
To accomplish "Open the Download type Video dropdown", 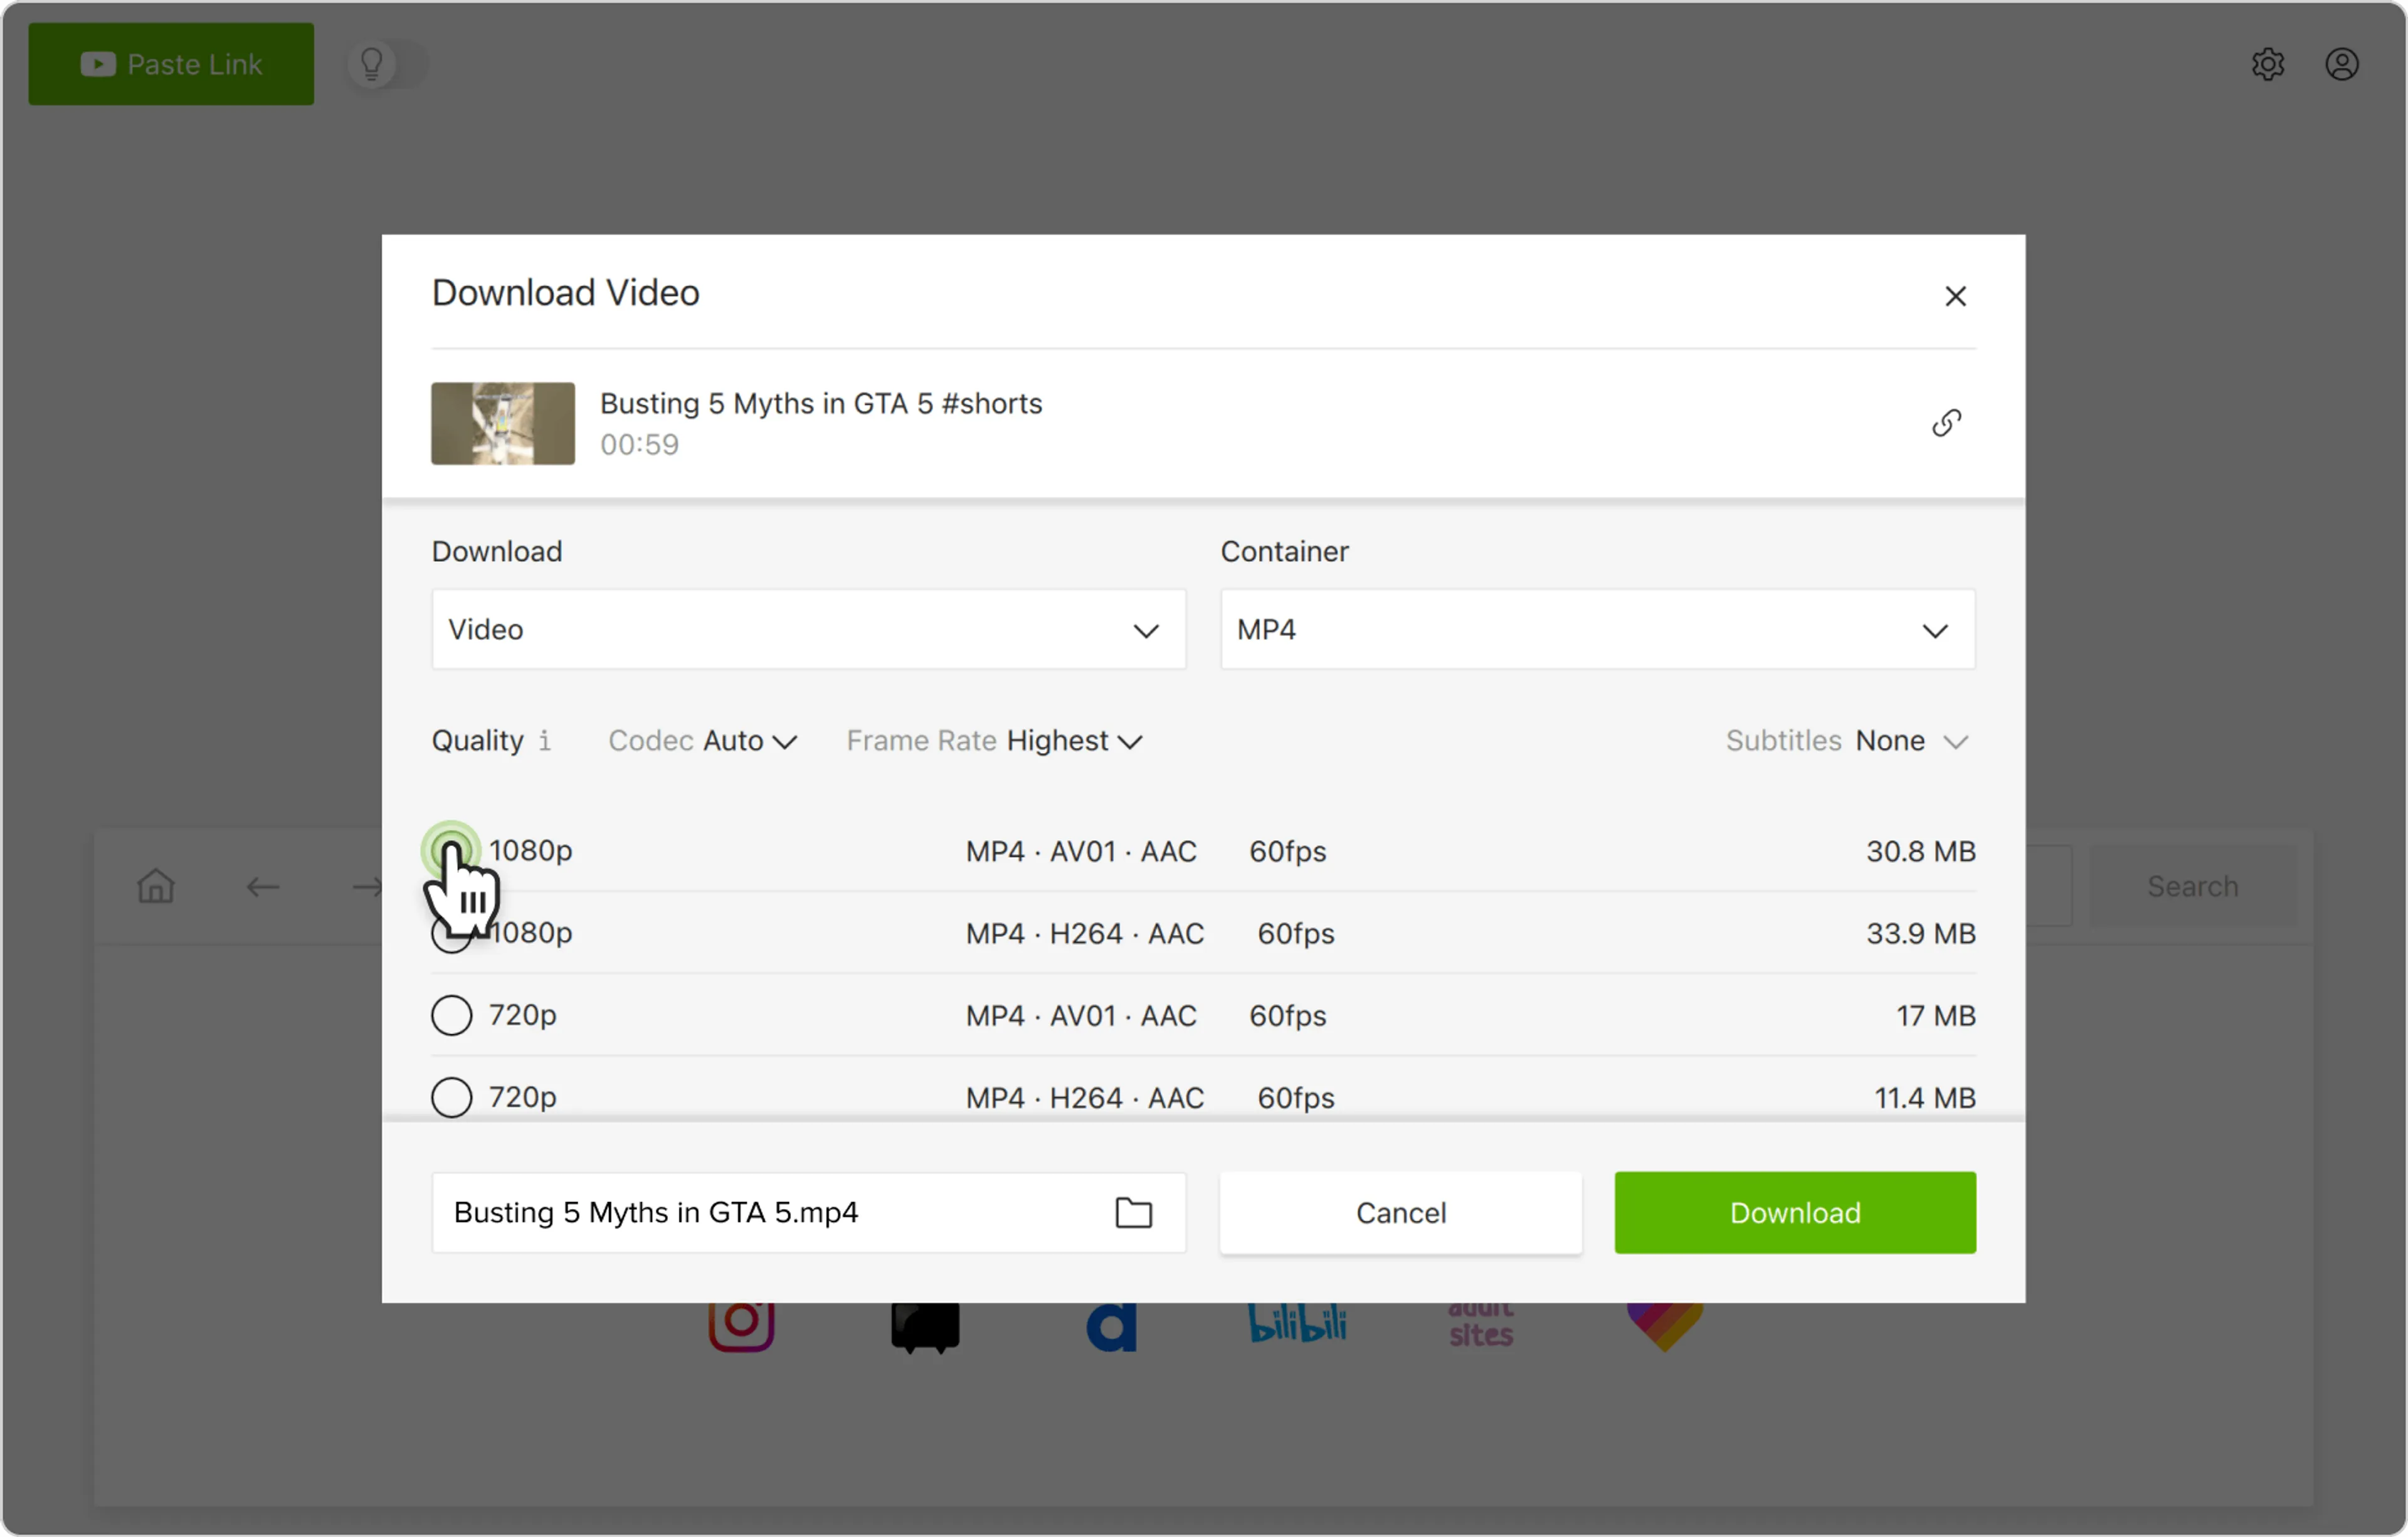I will click(808, 630).
